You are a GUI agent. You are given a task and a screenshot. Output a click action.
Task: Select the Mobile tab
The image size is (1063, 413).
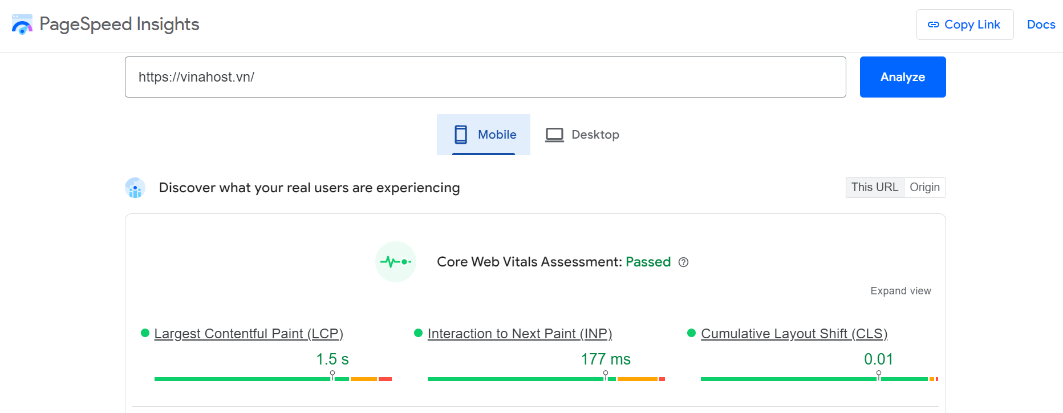click(484, 135)
